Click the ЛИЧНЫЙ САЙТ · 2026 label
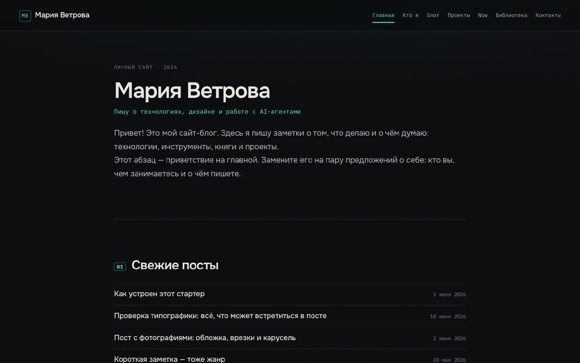The image size is (580, 363). coord(145,67)
